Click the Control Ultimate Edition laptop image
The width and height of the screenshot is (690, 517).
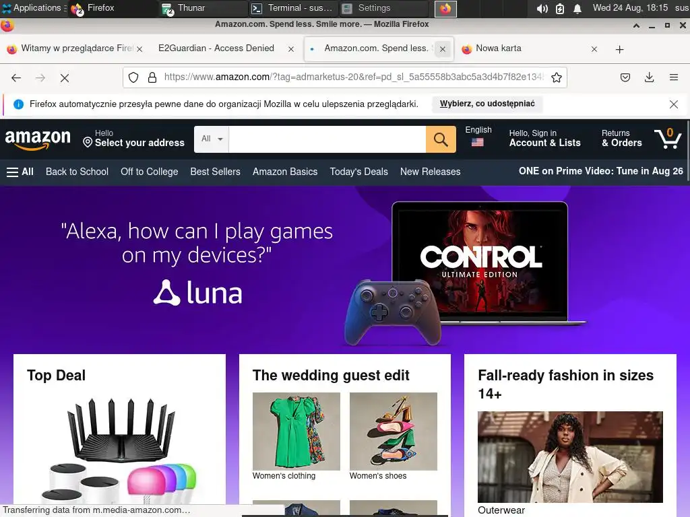[x=480, y=263]
